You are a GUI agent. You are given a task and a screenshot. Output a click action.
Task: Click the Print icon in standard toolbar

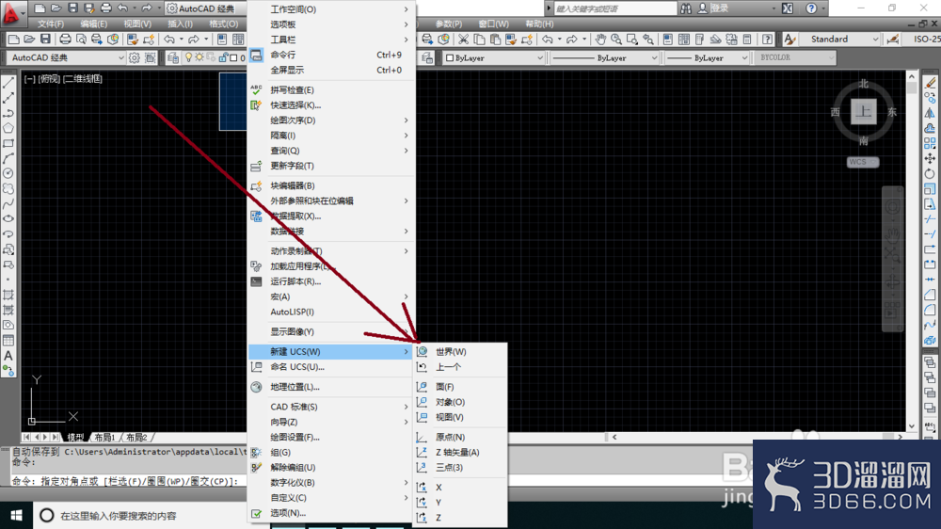click(x=66, y=39)
